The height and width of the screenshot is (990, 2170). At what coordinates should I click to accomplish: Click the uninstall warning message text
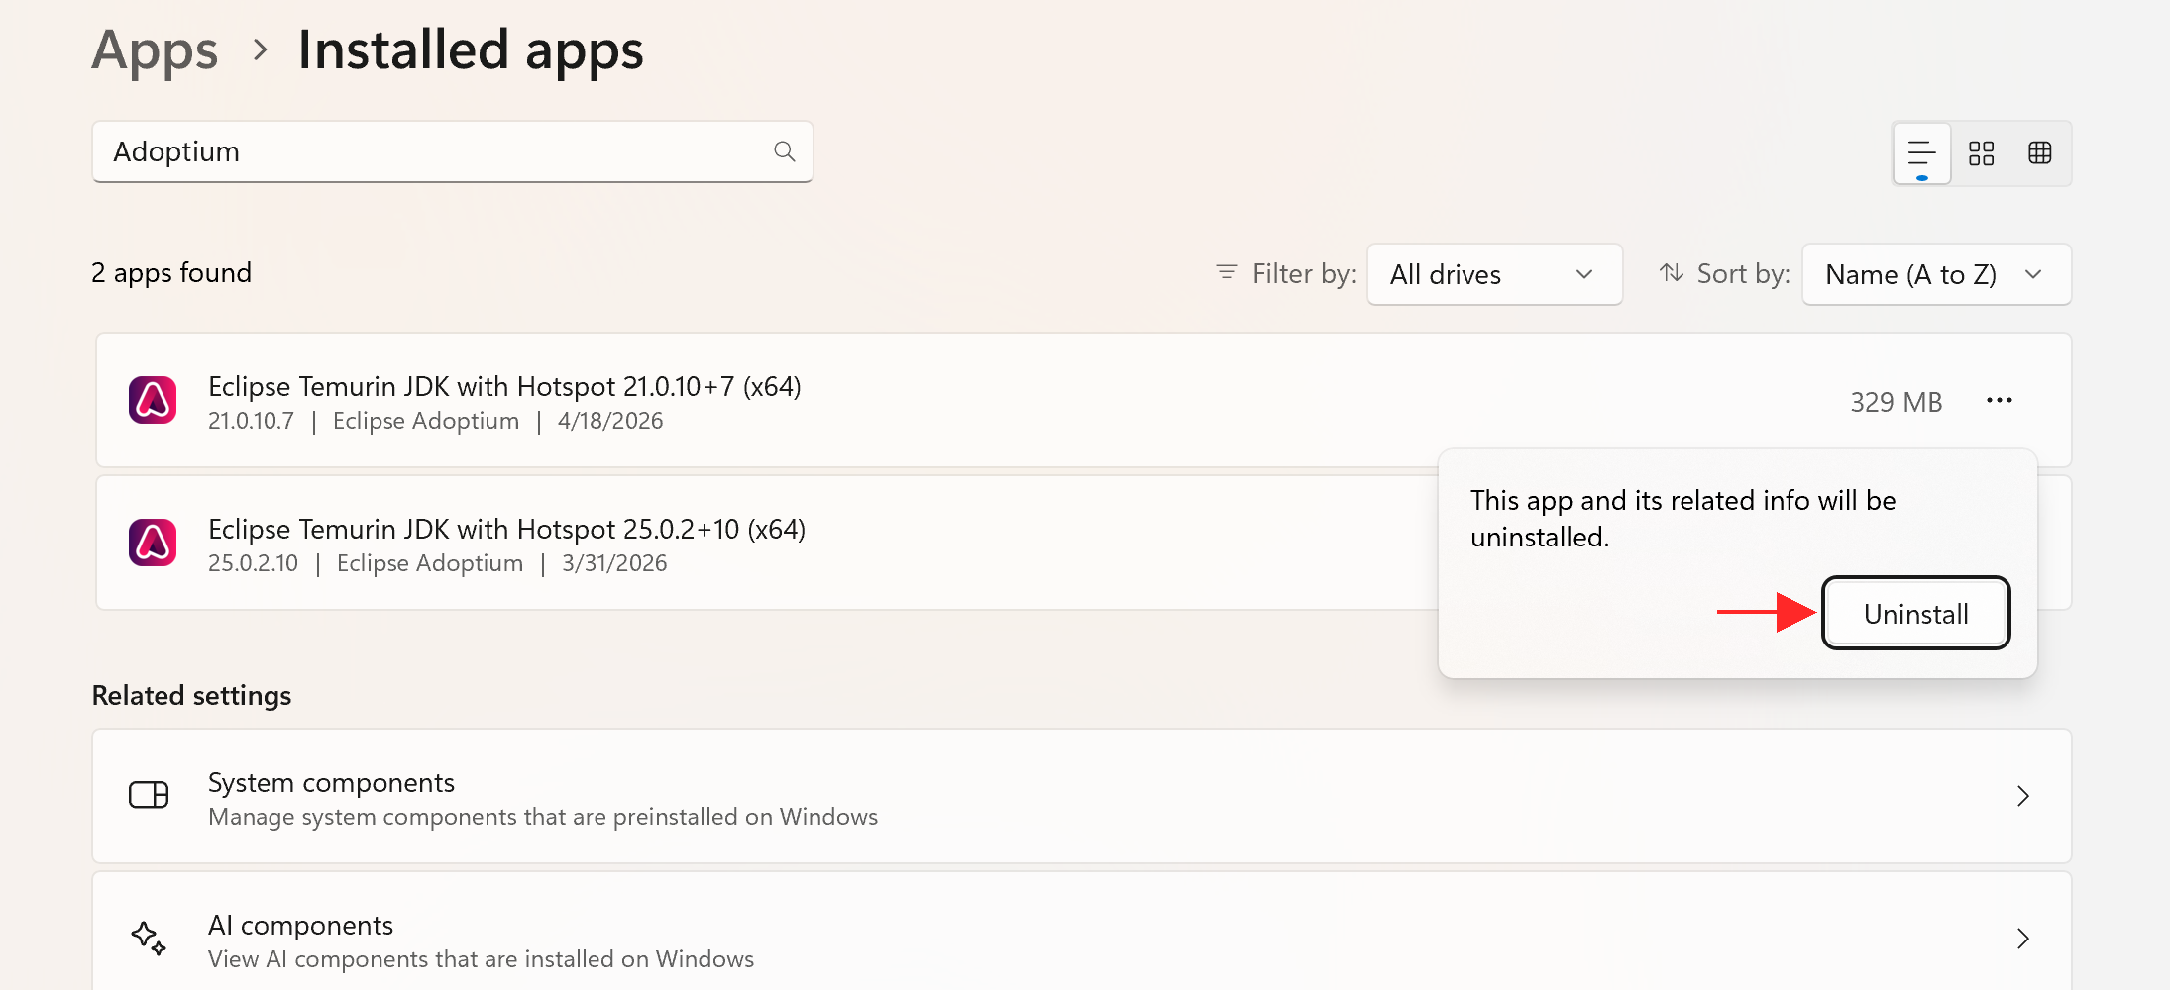click(x=1682, y=519)
